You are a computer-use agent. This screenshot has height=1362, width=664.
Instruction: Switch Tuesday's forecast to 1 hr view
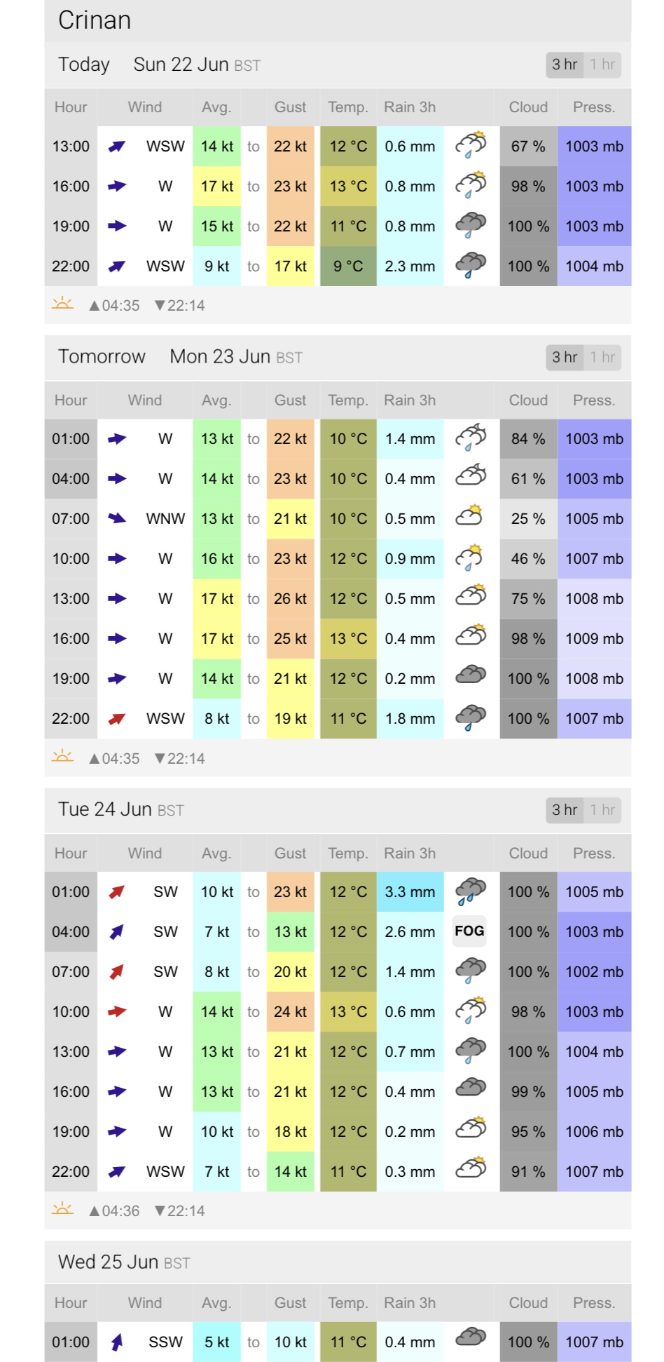(602, 810)
